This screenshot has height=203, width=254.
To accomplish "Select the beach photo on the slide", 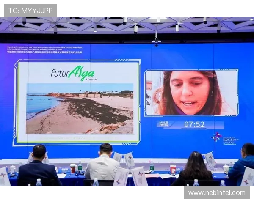I will pos(80,108).
